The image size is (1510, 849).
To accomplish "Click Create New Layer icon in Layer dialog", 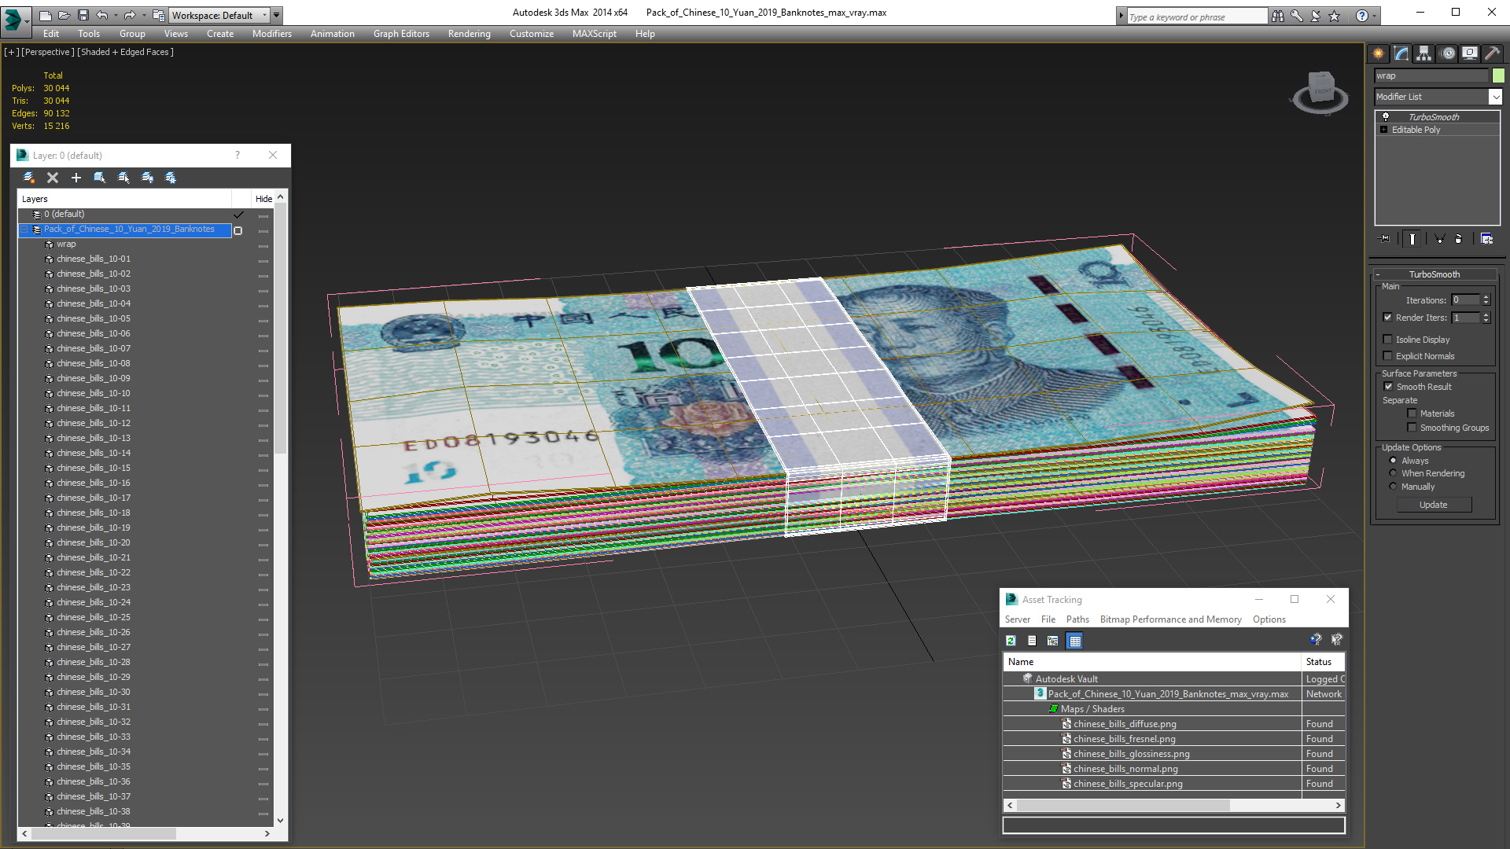I will [29, 178].
